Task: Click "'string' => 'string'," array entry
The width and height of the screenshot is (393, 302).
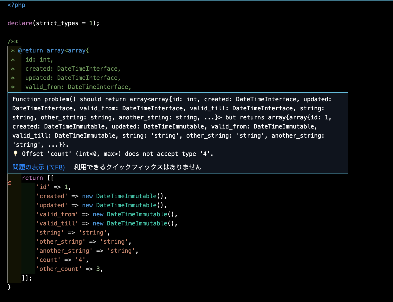Action: pos(73,233)
